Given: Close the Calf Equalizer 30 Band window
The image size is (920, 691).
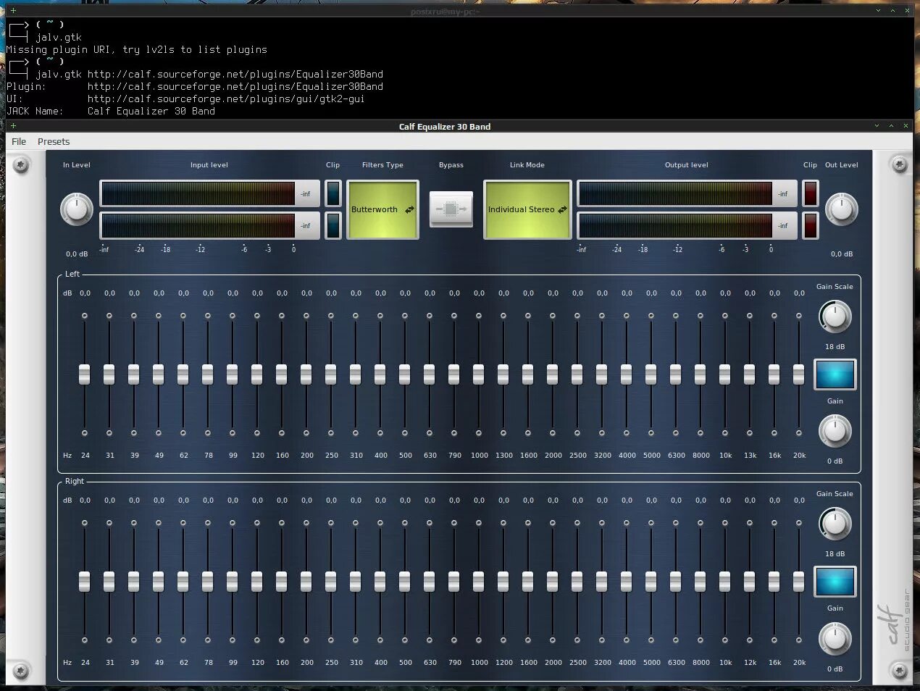Looking at the screenshot, I should point(906,125).
